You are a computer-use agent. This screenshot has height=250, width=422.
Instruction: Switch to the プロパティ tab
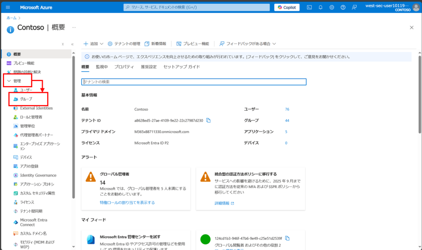(x=124, y=67)
